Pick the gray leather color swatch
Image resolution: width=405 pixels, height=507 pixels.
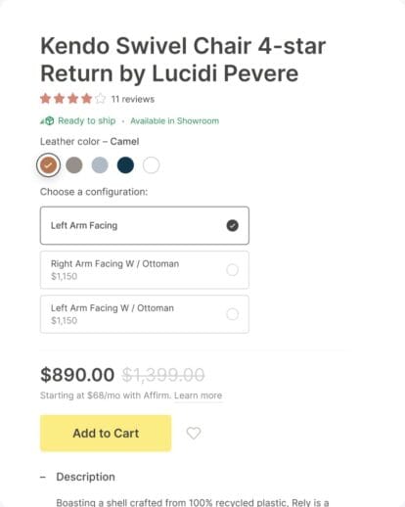[74, 165]
